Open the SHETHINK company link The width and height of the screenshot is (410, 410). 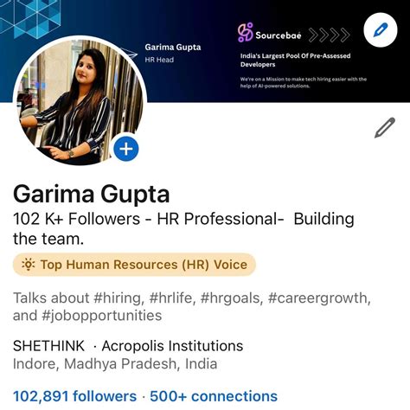click(x=48, y=346)
